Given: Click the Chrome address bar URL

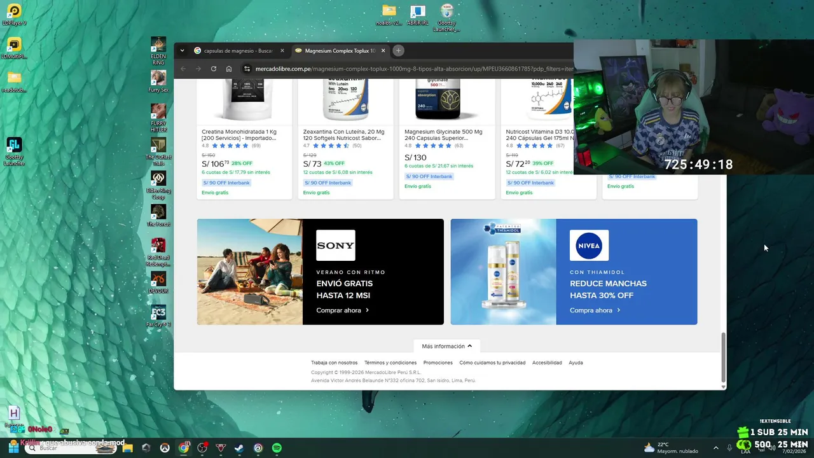Looking at the screenshot, I should pyautogui.click(x=414, y=69).
